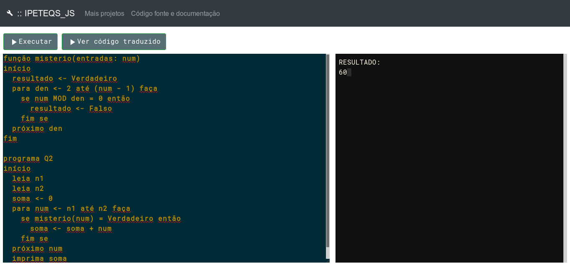Click the output panel's right scrollbar

coord(565,158)
